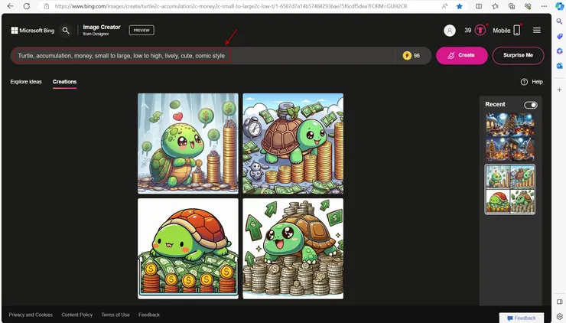Viewport: 566px width, 323px height.
Task: Click the boosts lightning coin icon
Action: point(407,56)
